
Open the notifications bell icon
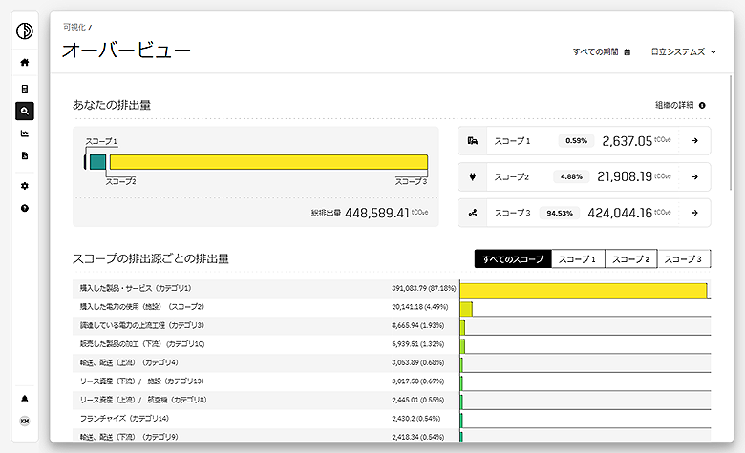(x=25, y=399)
